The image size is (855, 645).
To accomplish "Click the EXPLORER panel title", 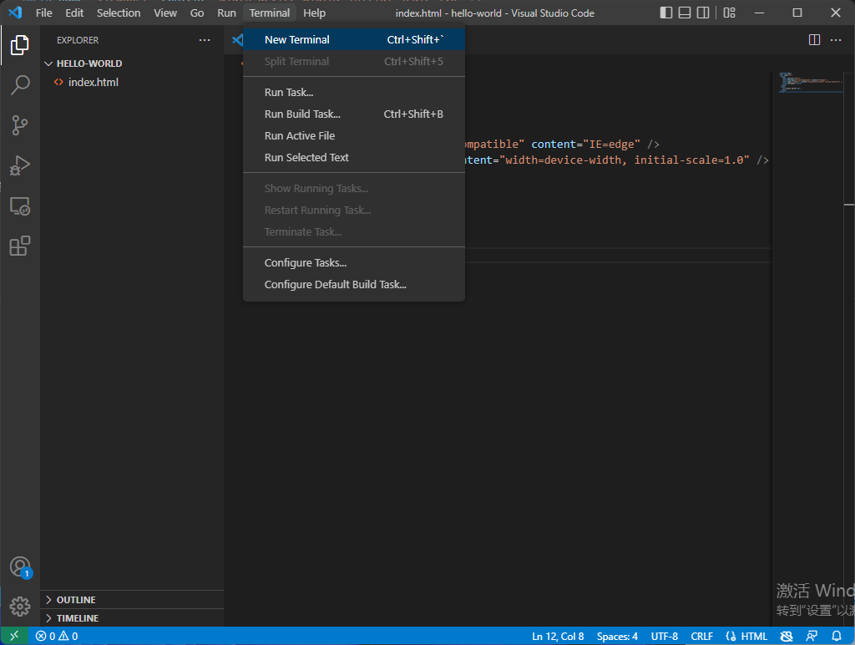I will tap(78, 40).
